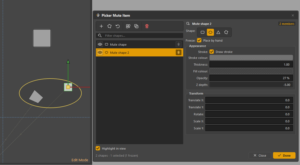Toggle freeze snowflake on Mute shape 2
This screenshot has width=300, height=165.
pos(178,52)
